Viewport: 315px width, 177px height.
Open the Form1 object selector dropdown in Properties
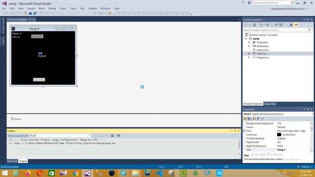point(312,114)
